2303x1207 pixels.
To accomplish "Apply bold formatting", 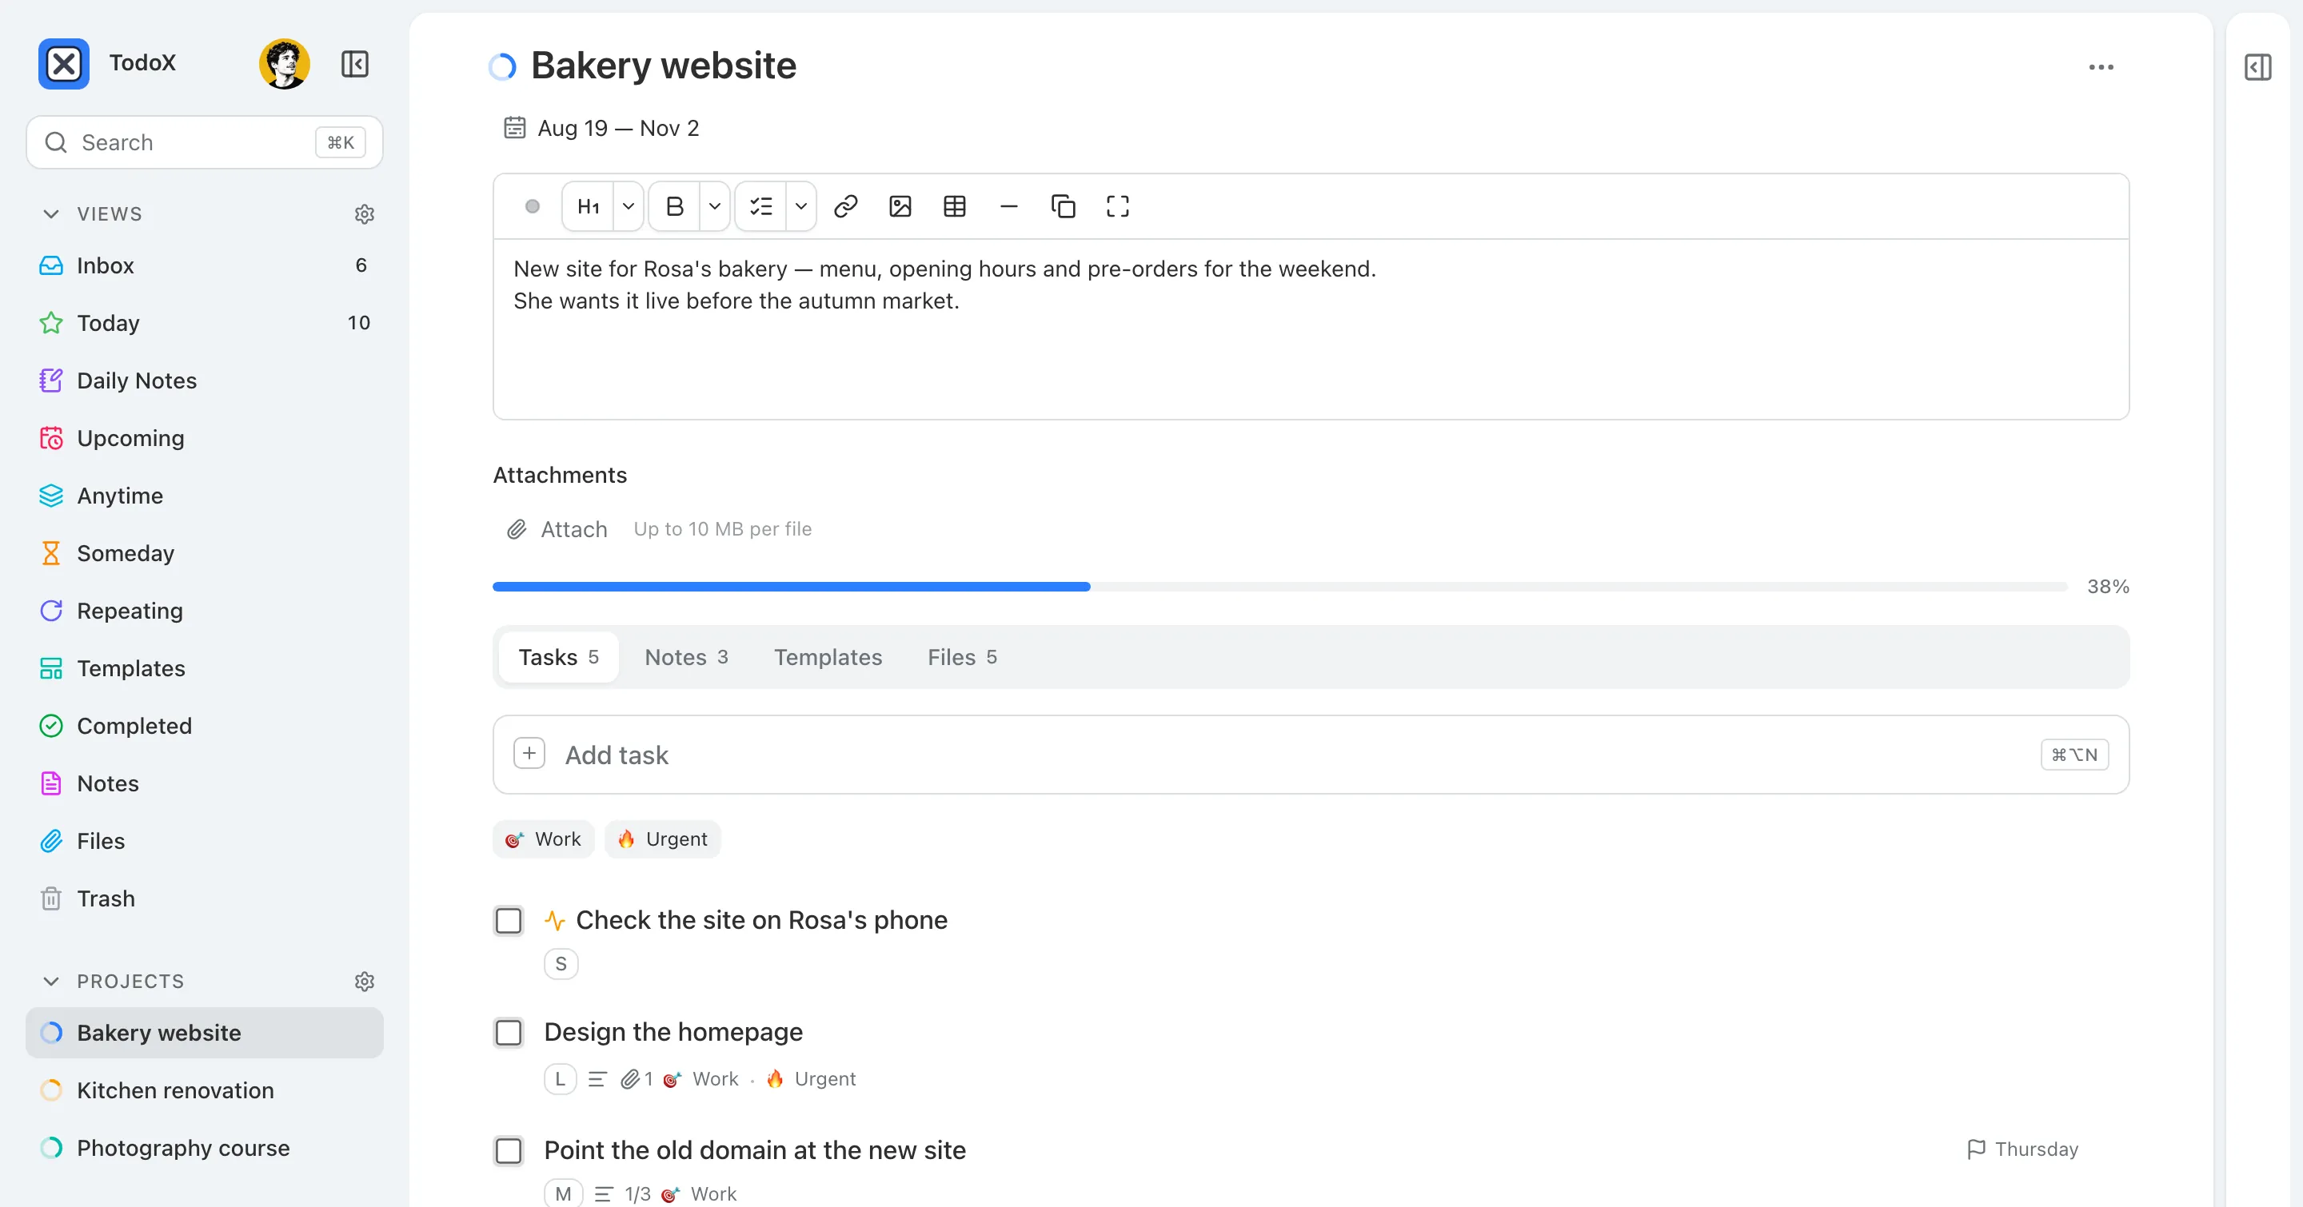I will [675, 206].
